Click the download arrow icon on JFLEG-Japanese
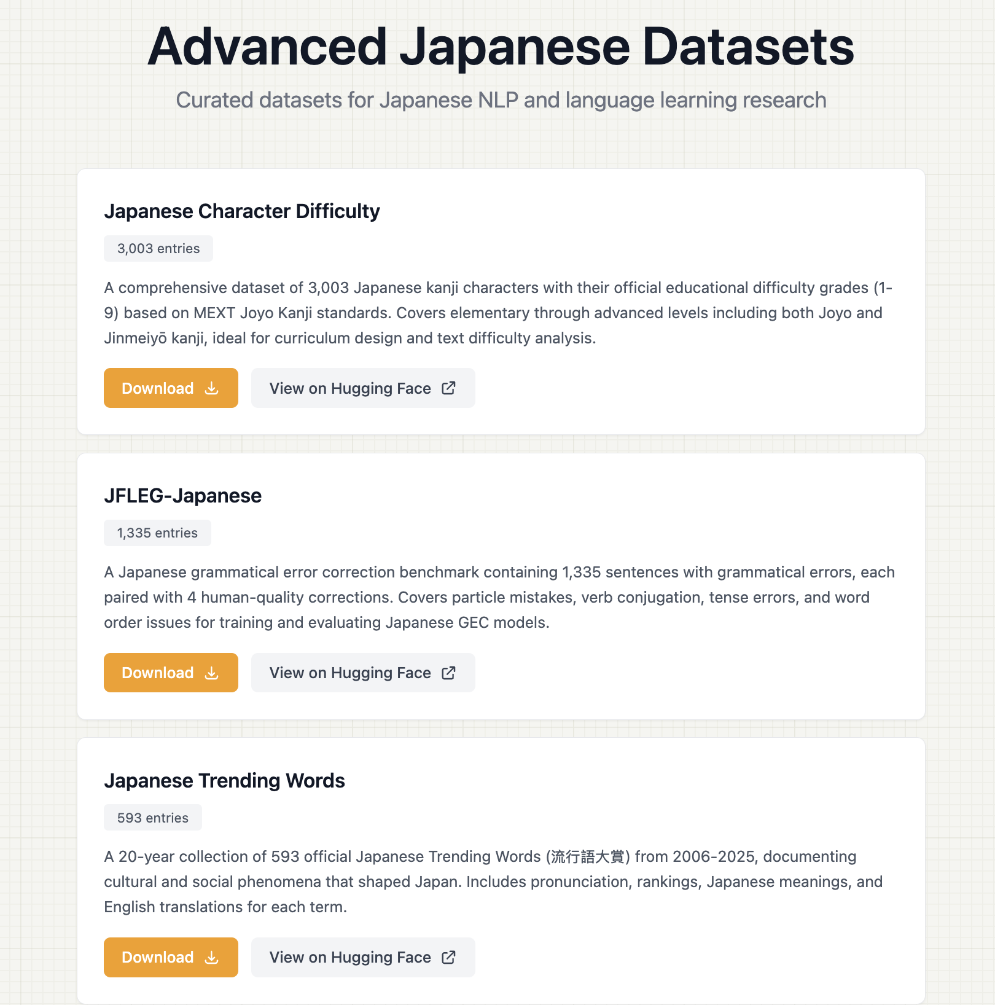The image size is (995, 1005). [x=211, y=673]
